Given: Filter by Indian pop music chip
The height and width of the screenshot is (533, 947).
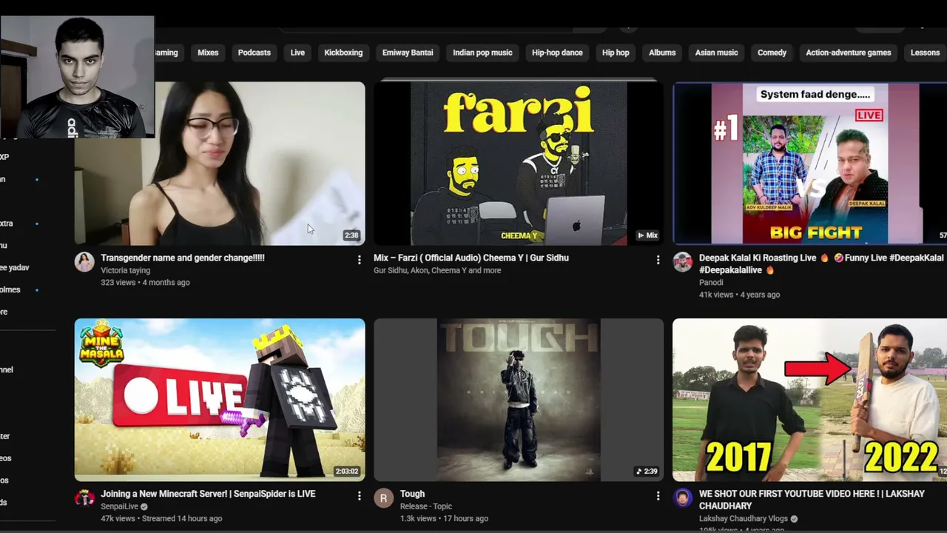Looking at the screenshot, I should click(x=482, y=53).
